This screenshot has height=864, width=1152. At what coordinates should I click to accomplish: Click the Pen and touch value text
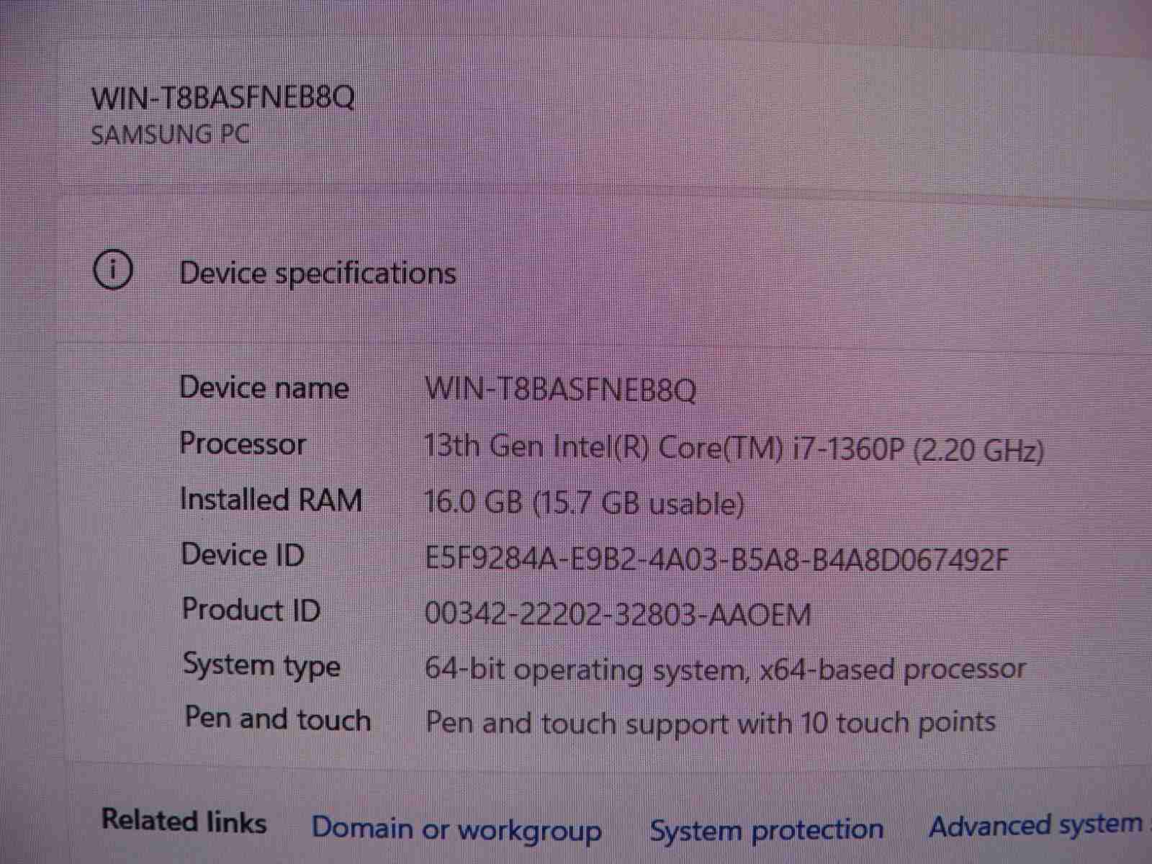711,722
